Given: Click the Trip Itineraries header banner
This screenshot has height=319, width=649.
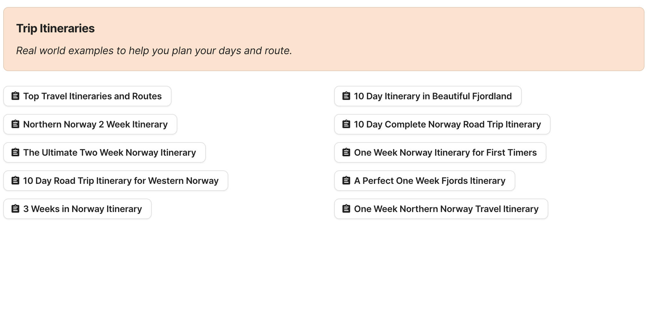Looking at the screenshot, I should 324,39.
